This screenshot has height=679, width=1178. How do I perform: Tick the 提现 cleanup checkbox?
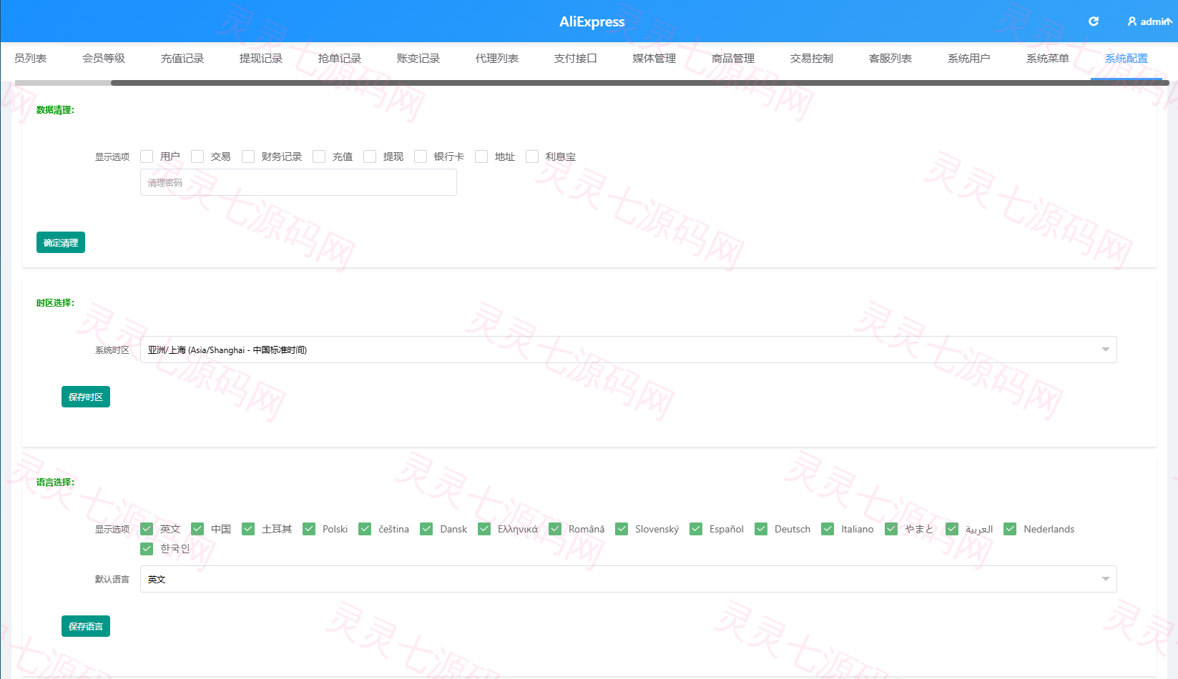coord(370,157)
